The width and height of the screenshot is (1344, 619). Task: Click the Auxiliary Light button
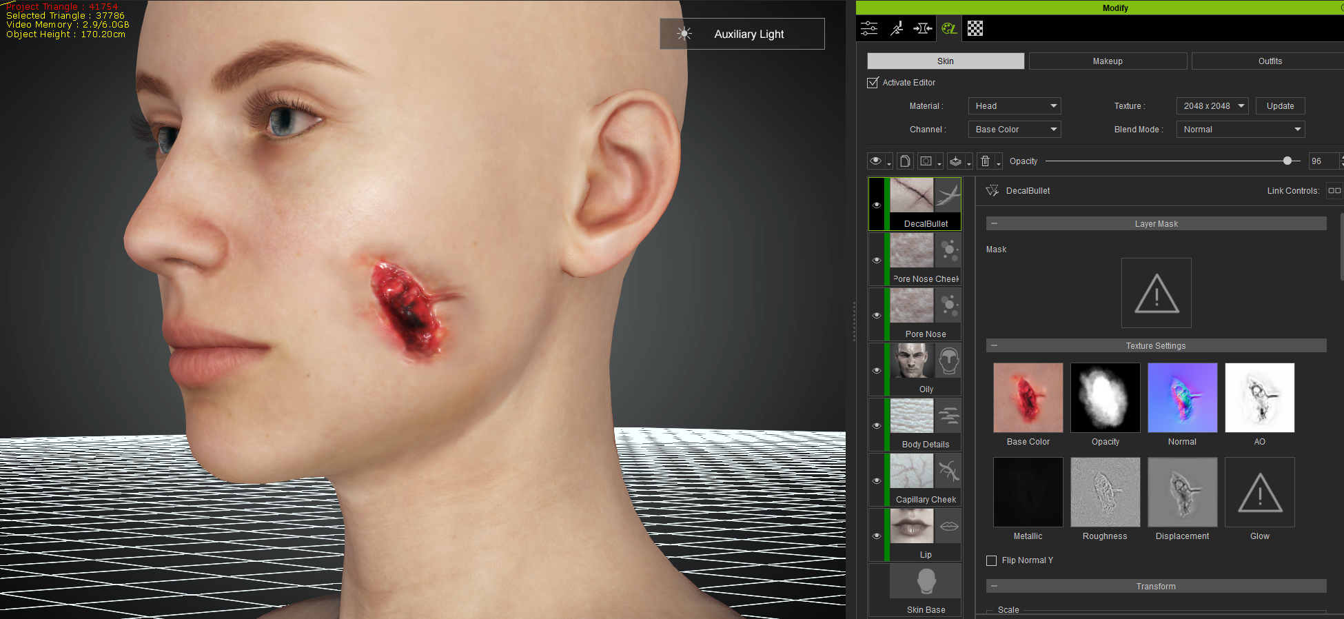(742, 34)
